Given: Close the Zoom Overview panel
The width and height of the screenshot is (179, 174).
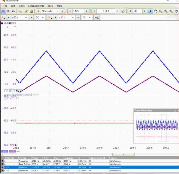Looking at the screenshot, I should (178, 111).
